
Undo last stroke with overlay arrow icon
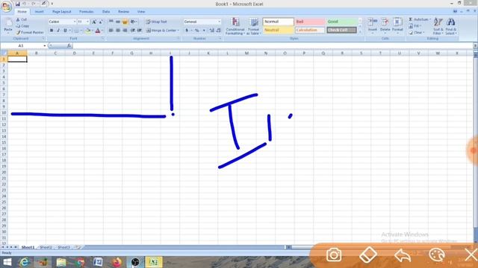403,255
